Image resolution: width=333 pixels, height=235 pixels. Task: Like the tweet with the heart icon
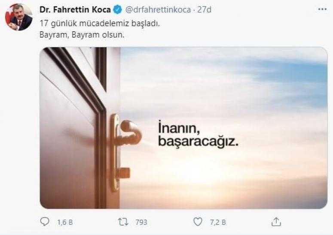coord(198,222)
